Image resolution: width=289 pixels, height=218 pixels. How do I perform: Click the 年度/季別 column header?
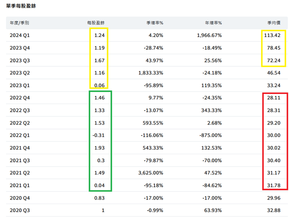[x=19, y=23]
